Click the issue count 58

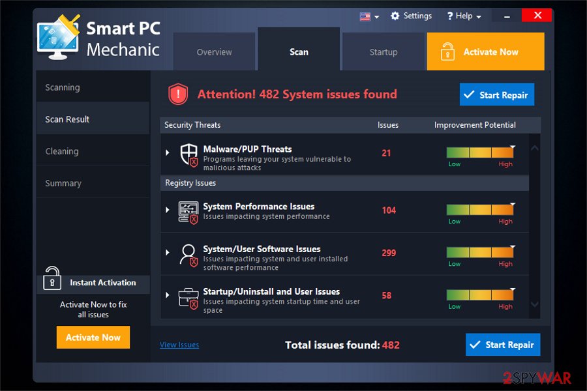[386, 296]
